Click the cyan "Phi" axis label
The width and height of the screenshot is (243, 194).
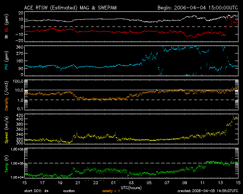[6, 66]
